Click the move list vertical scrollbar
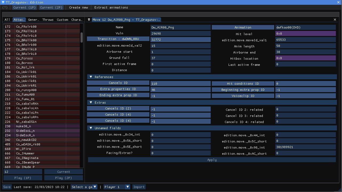Image resolution: width=342 pixels, height=192 pixels. pos(82,38)
